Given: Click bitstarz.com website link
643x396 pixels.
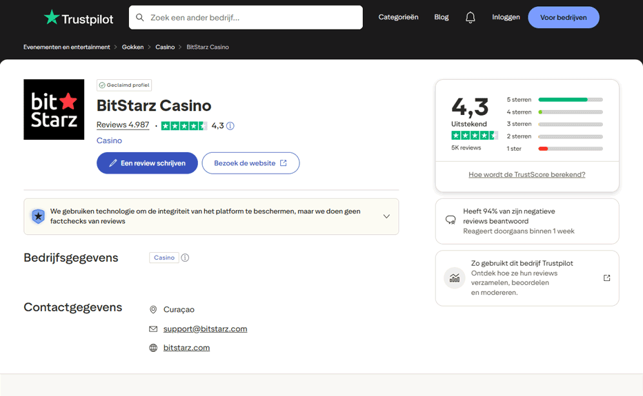Looking at the screenshot, I should [186, 348].
